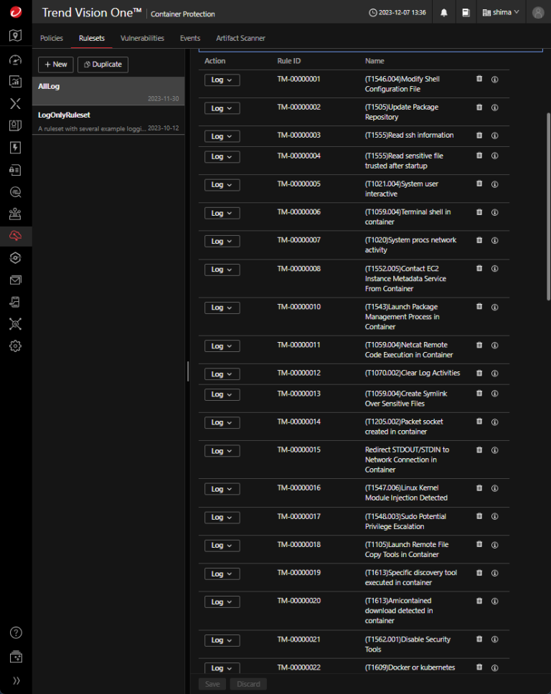Screen dimensions: 551x694
Task: Click the Duplicate button
Action: 103,65
